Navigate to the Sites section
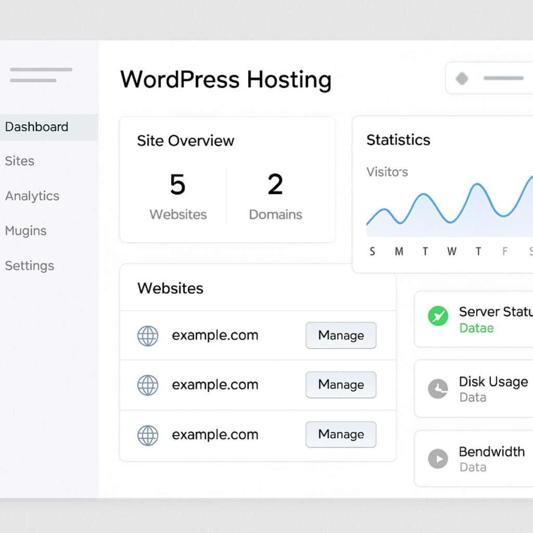The width and height of the screenshot is (533, 533). [x=19, y=161]
